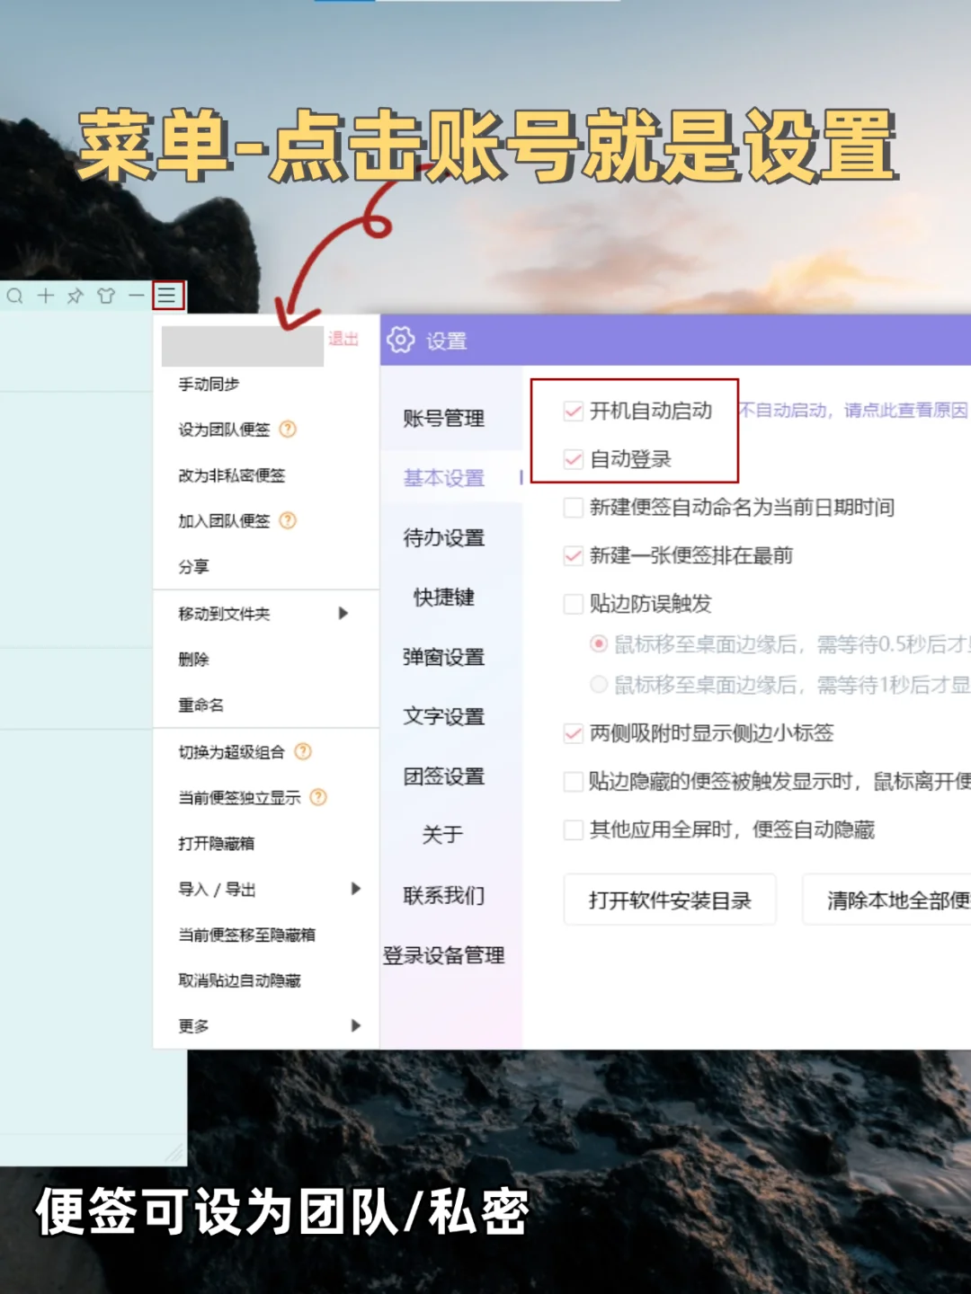Uncheck the 自动登录 option
Viewport: 971px width, 1294px height.
573,459
